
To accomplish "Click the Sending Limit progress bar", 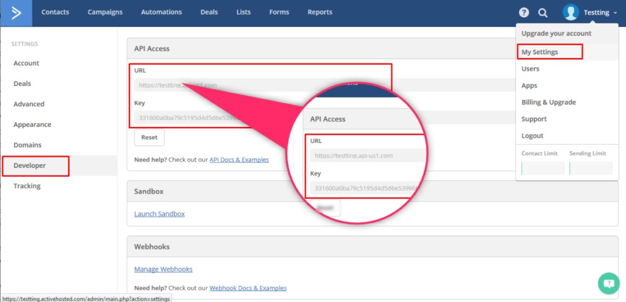I will click(591, 168).
